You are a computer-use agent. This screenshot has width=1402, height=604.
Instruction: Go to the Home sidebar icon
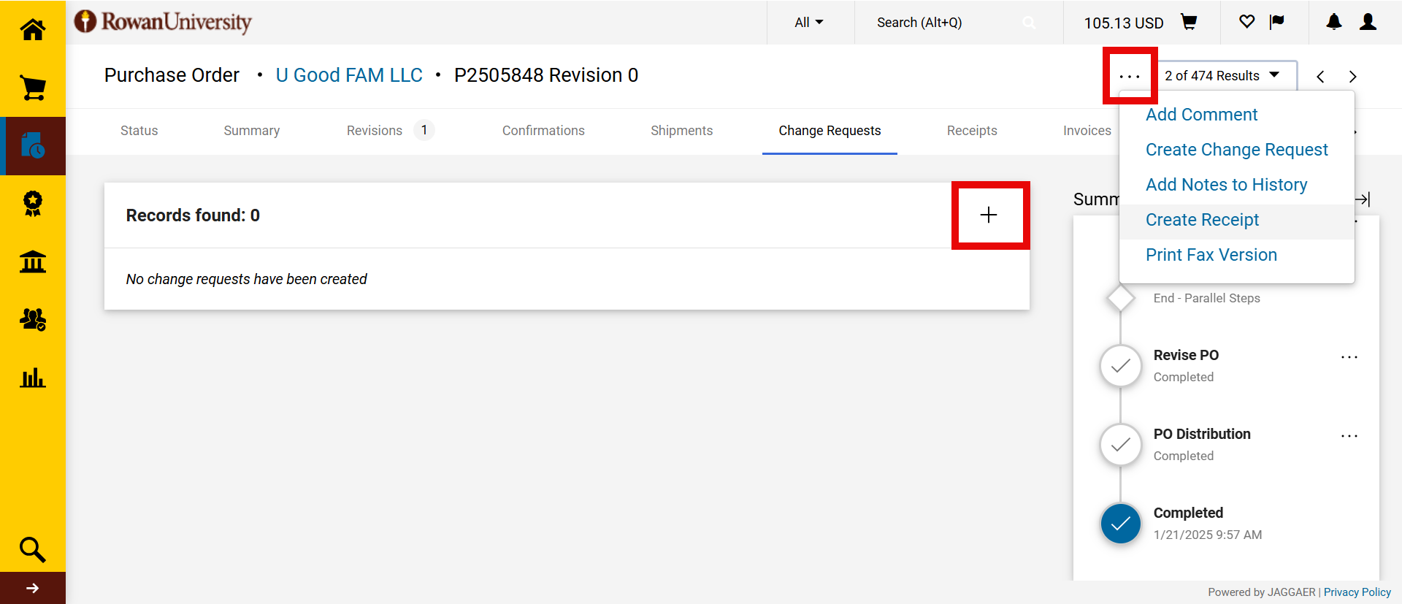point(33,29)
